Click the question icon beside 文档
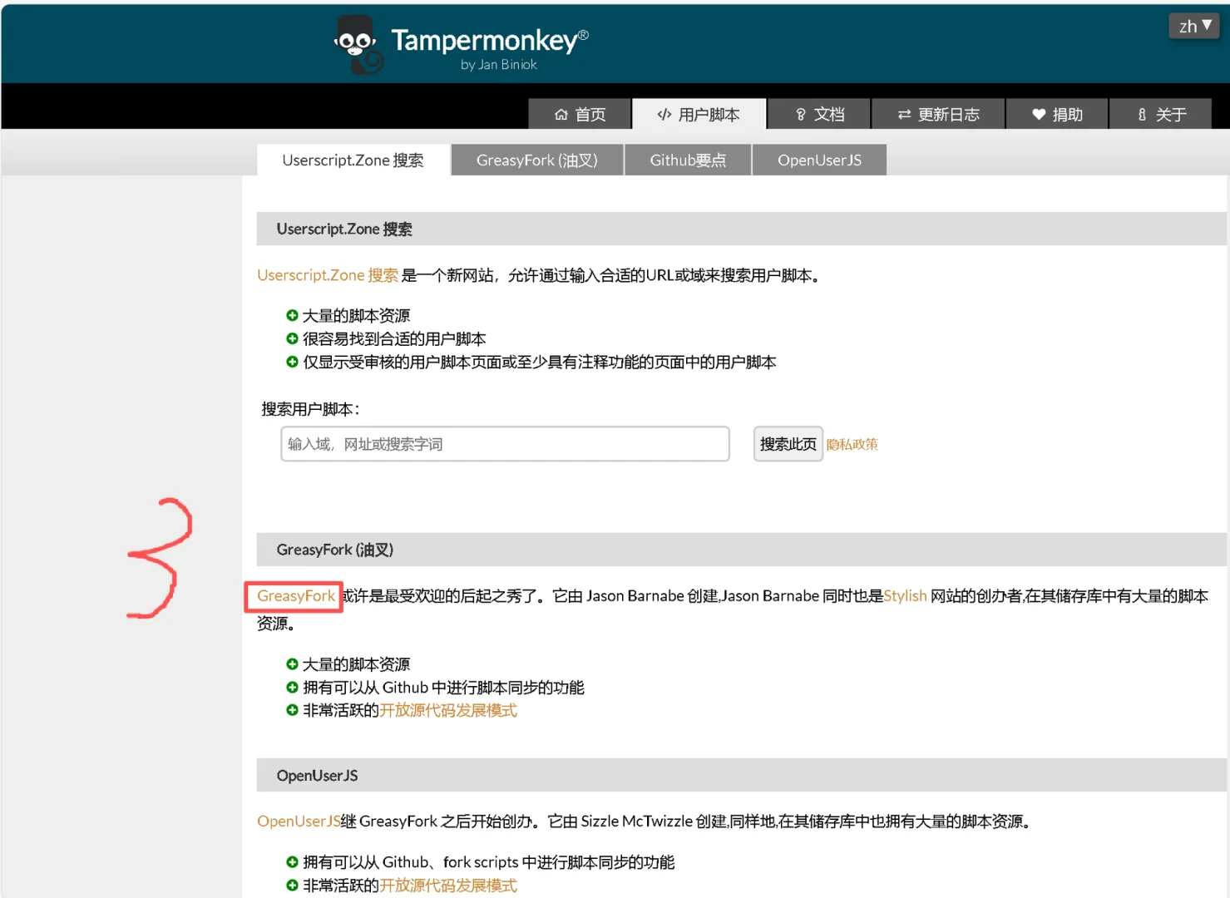1230x898 pixels. [x=801, y=115]
